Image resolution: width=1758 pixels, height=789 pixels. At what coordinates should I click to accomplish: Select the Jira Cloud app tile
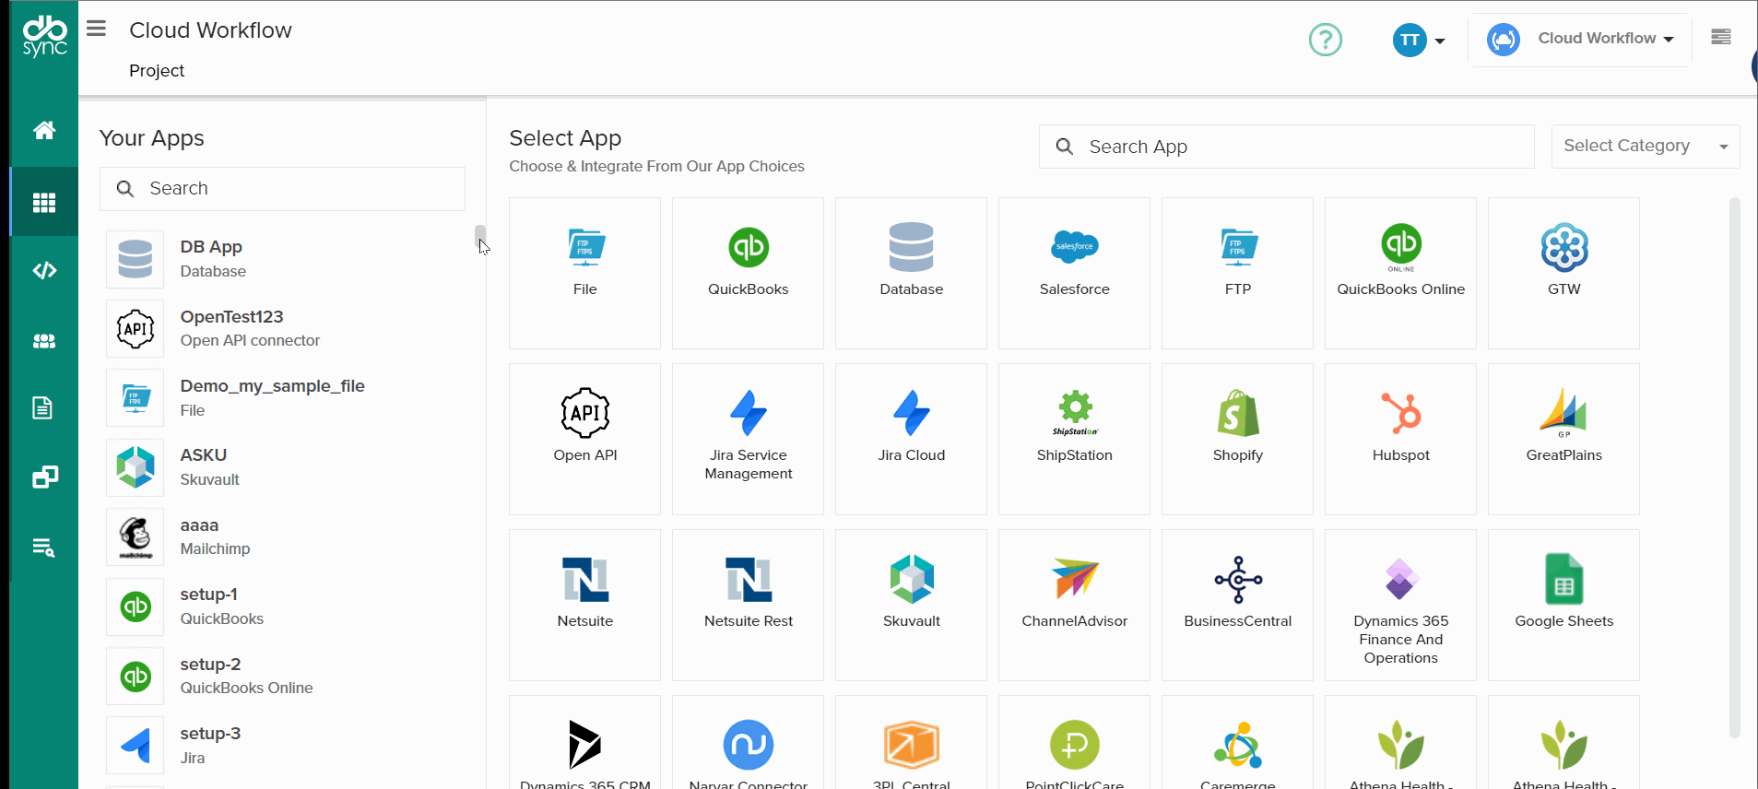pyautogui.click(x=911, y=439)
